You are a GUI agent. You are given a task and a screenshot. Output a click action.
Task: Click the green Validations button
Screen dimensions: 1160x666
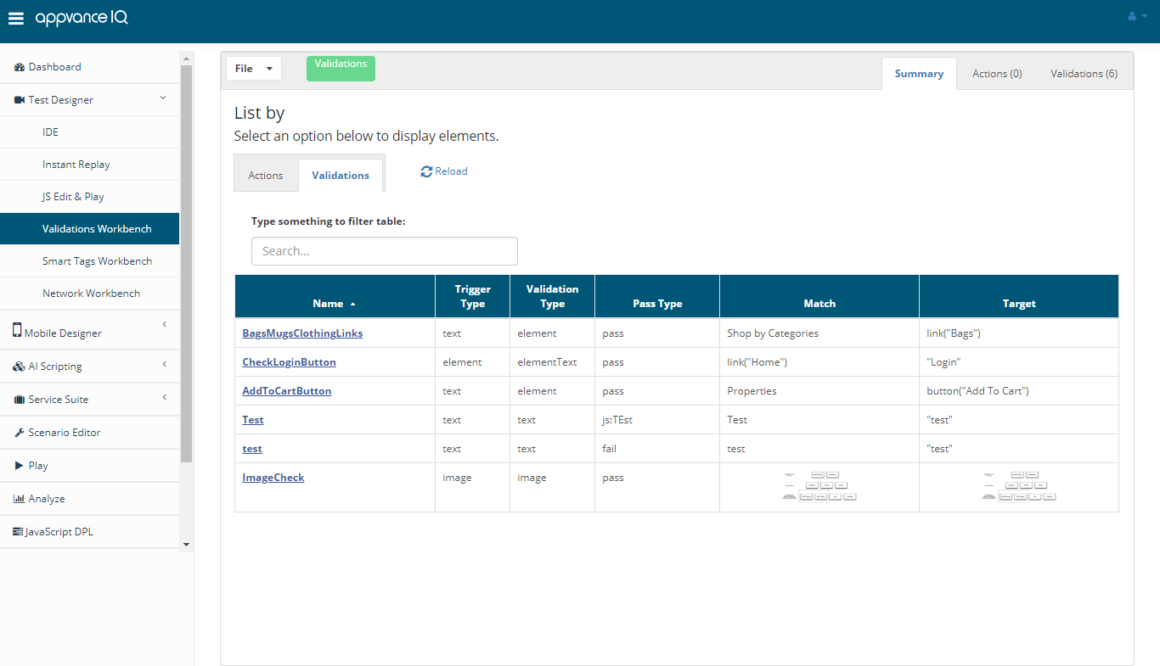pos(341,69)
